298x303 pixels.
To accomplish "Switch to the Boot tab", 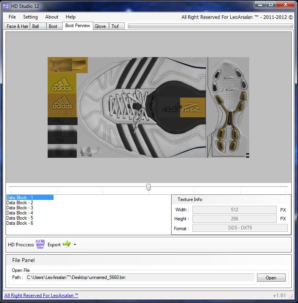I will (53, 26).
